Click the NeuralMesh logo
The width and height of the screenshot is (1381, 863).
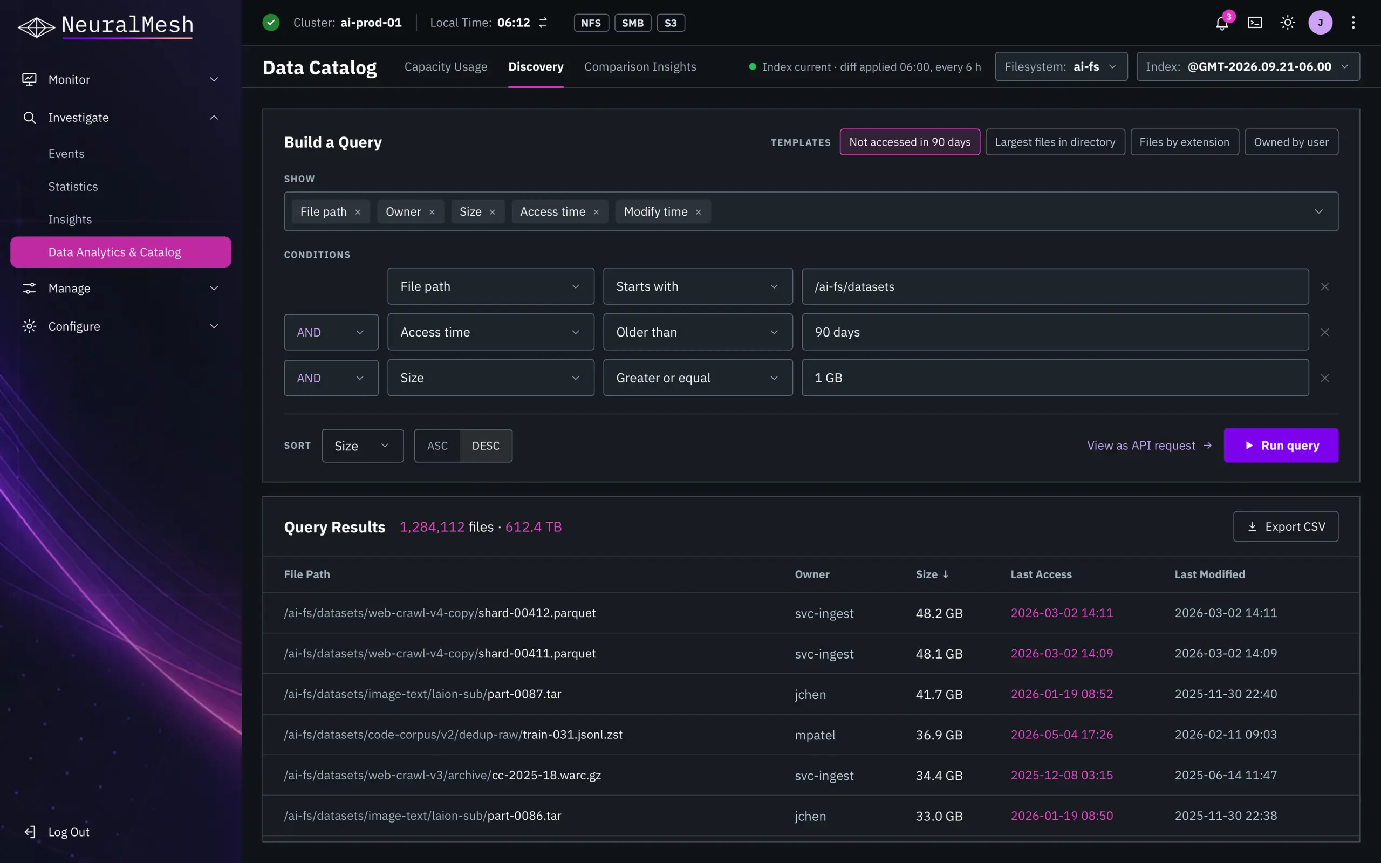tap(106, 26)
